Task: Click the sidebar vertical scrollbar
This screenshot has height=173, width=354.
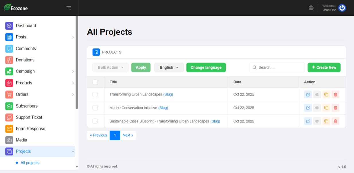Action: [x=77, y=63]
